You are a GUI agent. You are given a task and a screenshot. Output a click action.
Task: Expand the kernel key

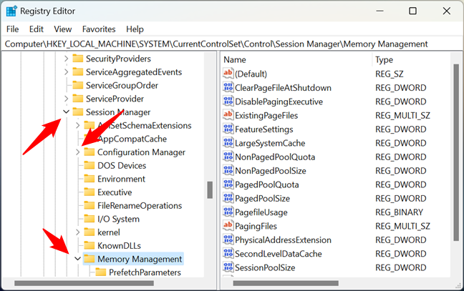[x=77, y=232]
